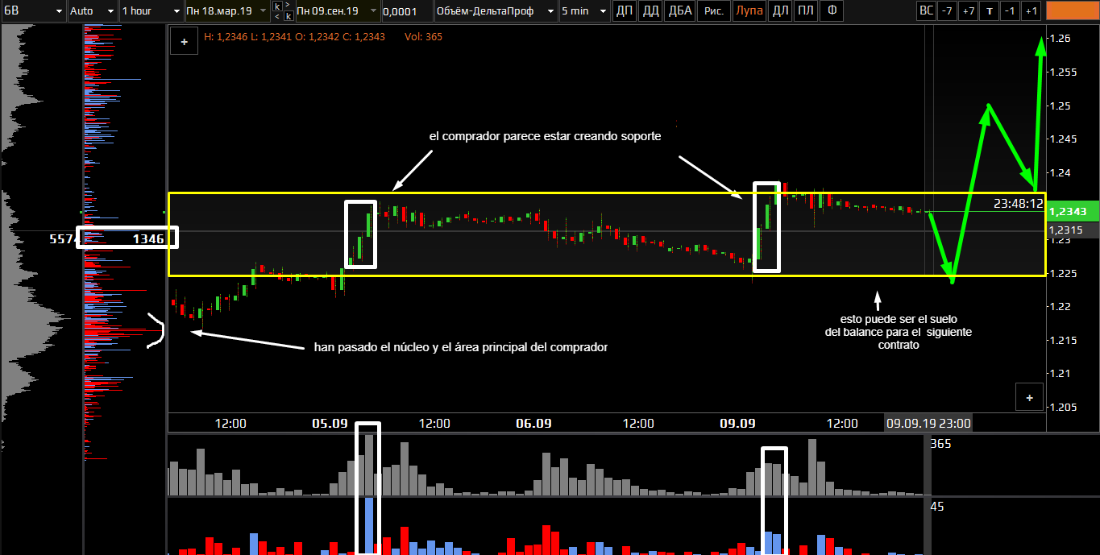
Task: Toggle the т button in toolbar
Action: click(x=989, y=11)
